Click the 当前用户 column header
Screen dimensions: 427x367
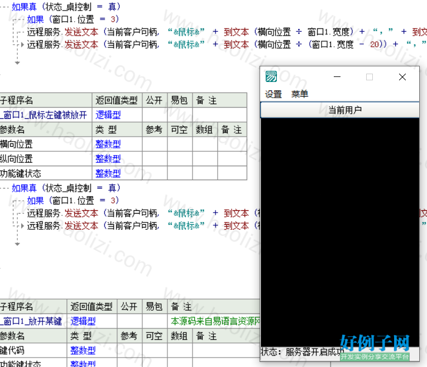pyautogui.click(x=340, y=110)
